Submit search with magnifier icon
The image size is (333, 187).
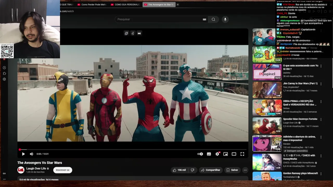[x=213, y=19]
